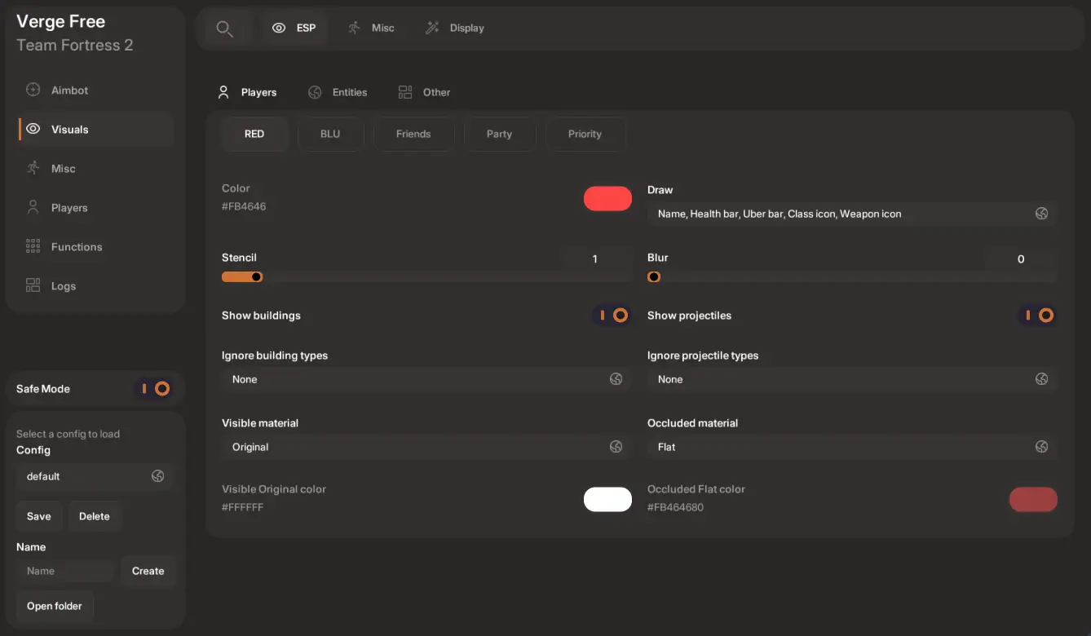The image size is (1091, 636).
Task: Click the Create config button
Action: [x=148, y=571]
